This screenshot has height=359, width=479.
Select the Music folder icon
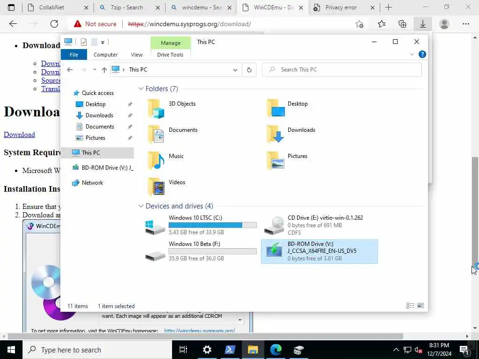pos(156,161)
